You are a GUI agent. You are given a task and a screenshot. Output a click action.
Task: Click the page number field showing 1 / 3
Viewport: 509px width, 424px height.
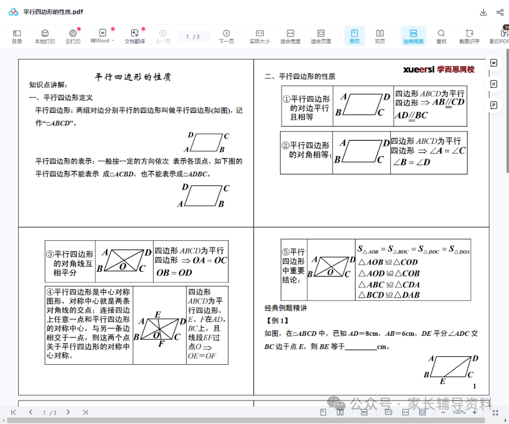tap(195, 37)
